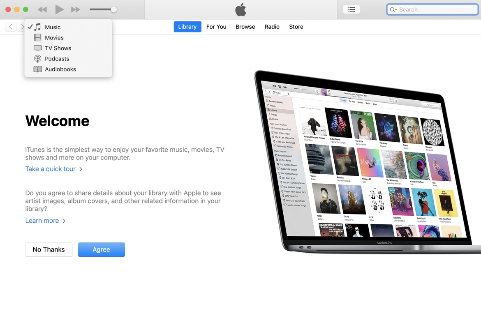Click the Search field
Screen dimensions: 481x316
pyautogui.click(x=432, y=9)
